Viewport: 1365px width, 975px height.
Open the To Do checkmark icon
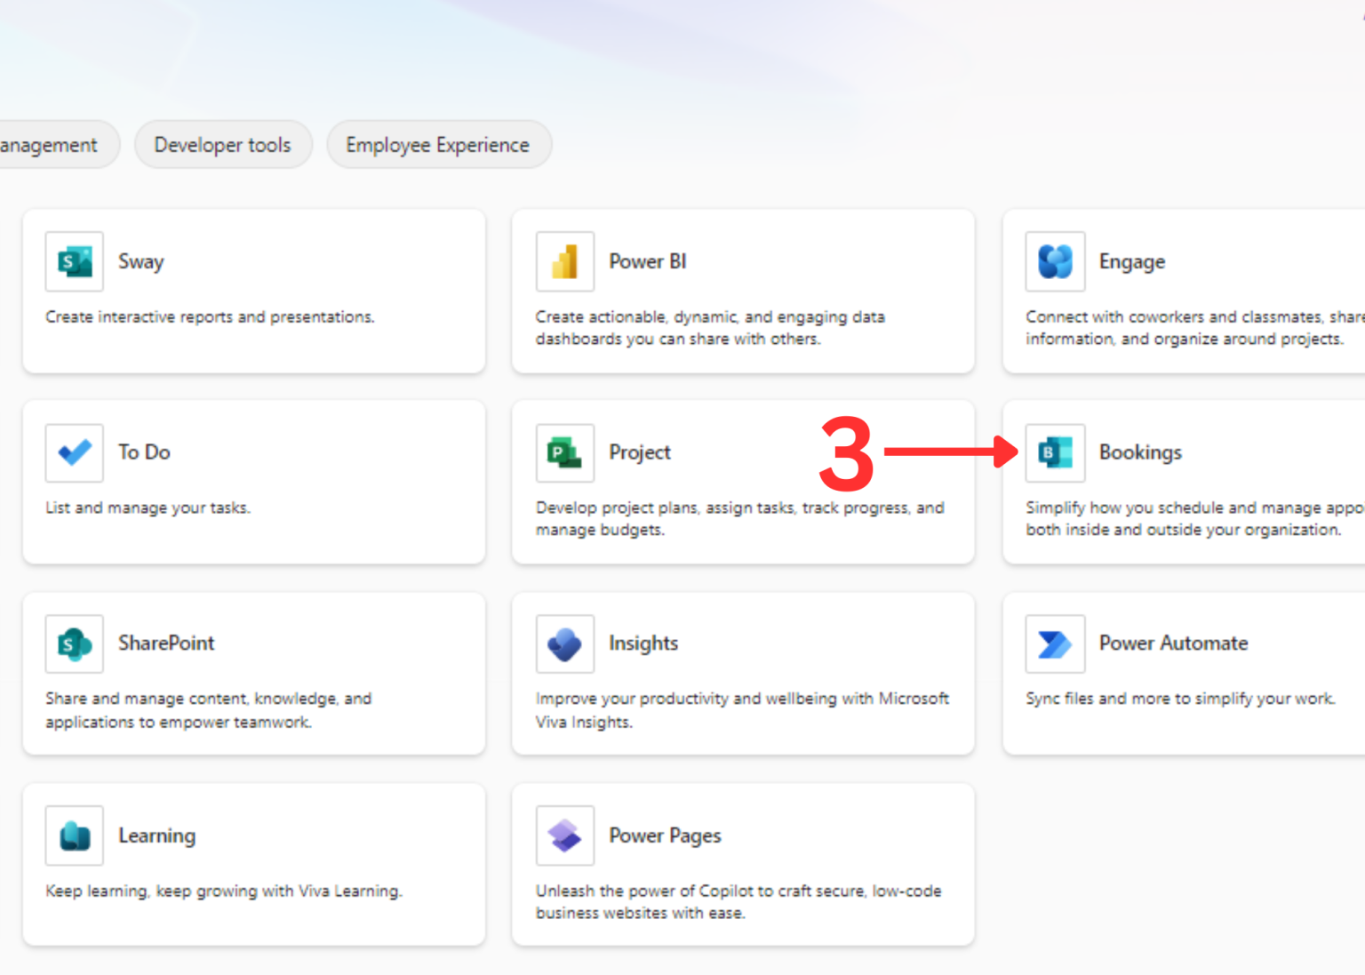tap(74, 452)
